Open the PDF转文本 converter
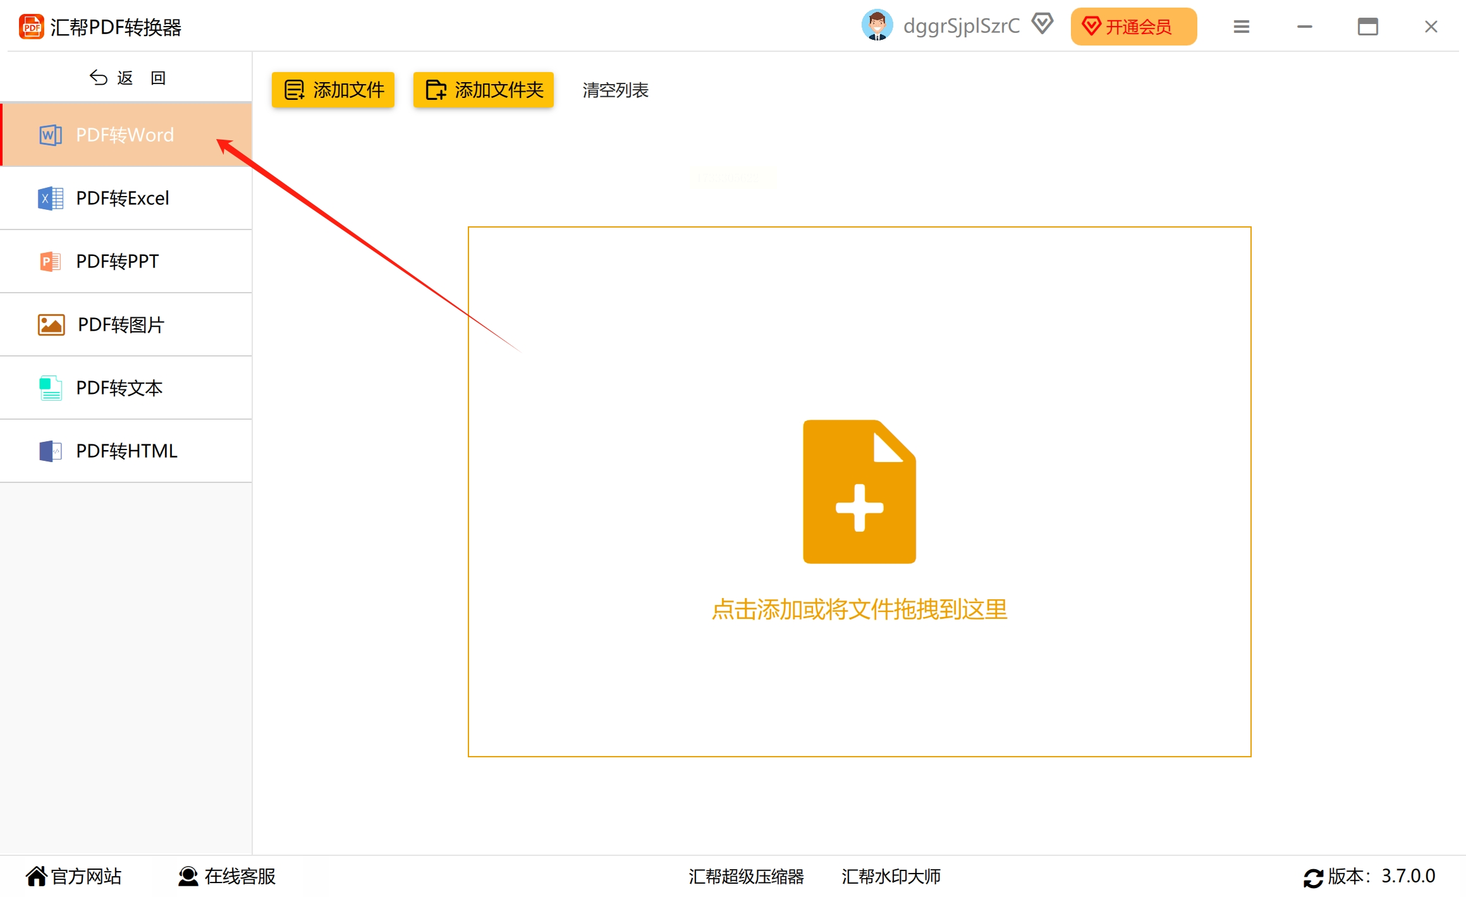This screenshot has width=1466, height=897. point(118,387)
